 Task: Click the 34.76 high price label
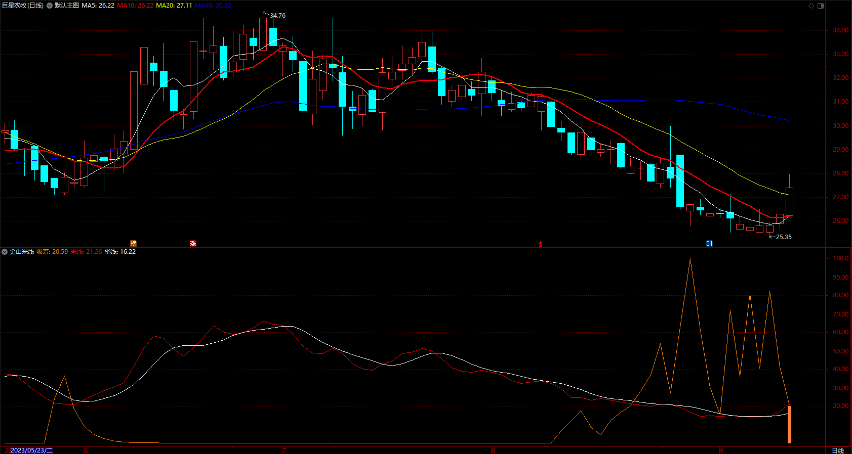[x=277, y=16]
